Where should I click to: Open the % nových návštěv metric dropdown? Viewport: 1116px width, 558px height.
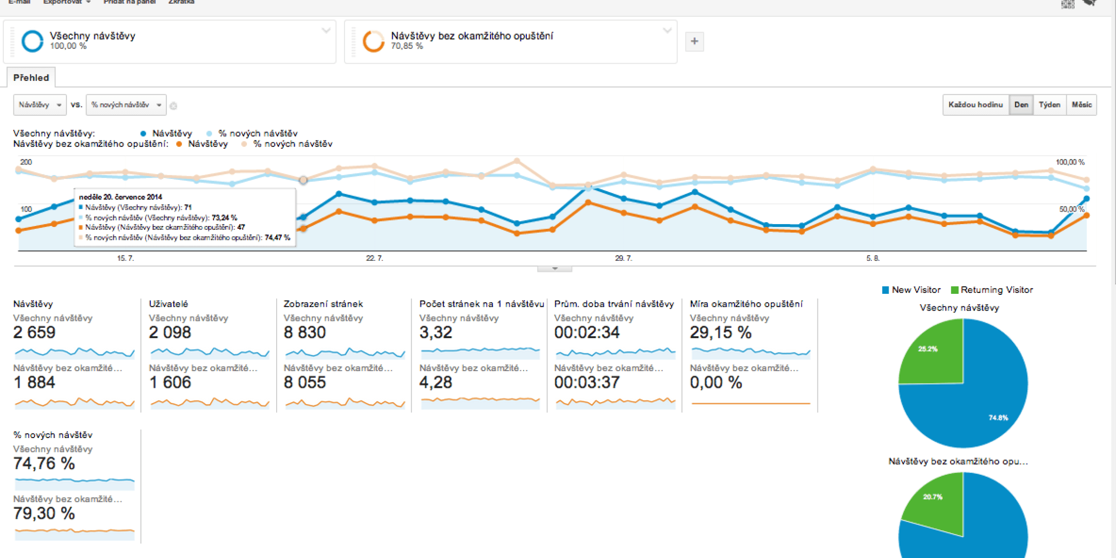coord(126,105)
